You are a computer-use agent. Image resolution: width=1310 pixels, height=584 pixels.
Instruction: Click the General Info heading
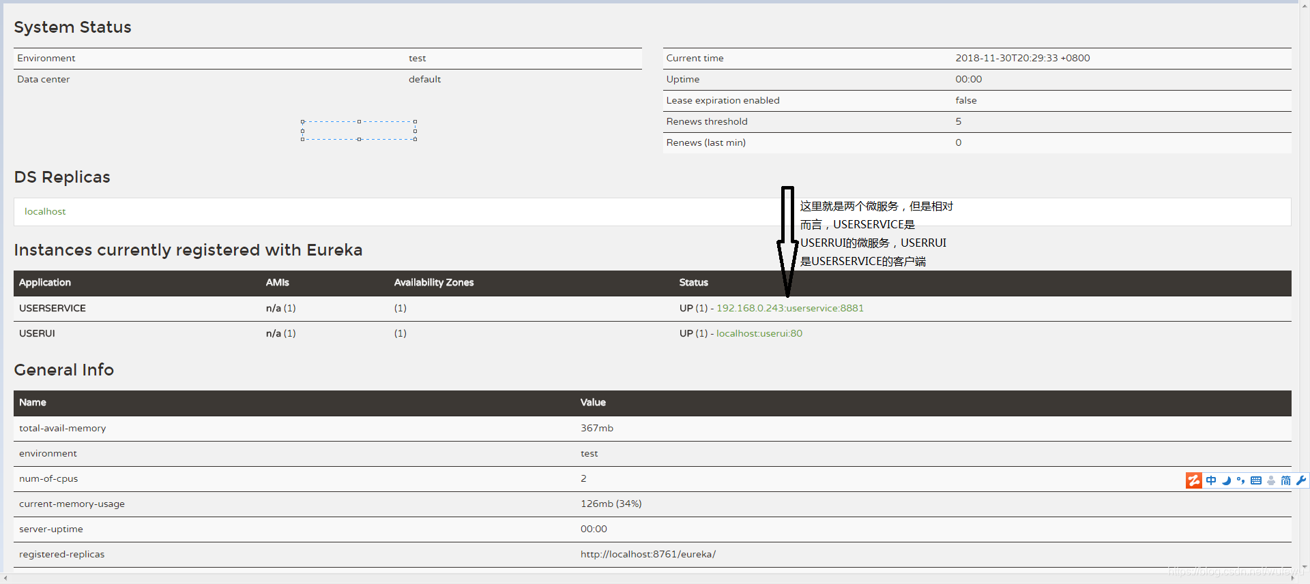click(x=64, y=370)
